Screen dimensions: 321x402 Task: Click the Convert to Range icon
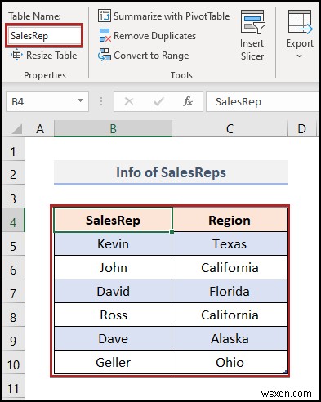(105, 55)
